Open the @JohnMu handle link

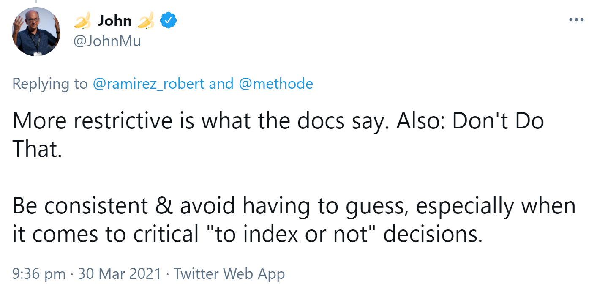click(107, 41)
